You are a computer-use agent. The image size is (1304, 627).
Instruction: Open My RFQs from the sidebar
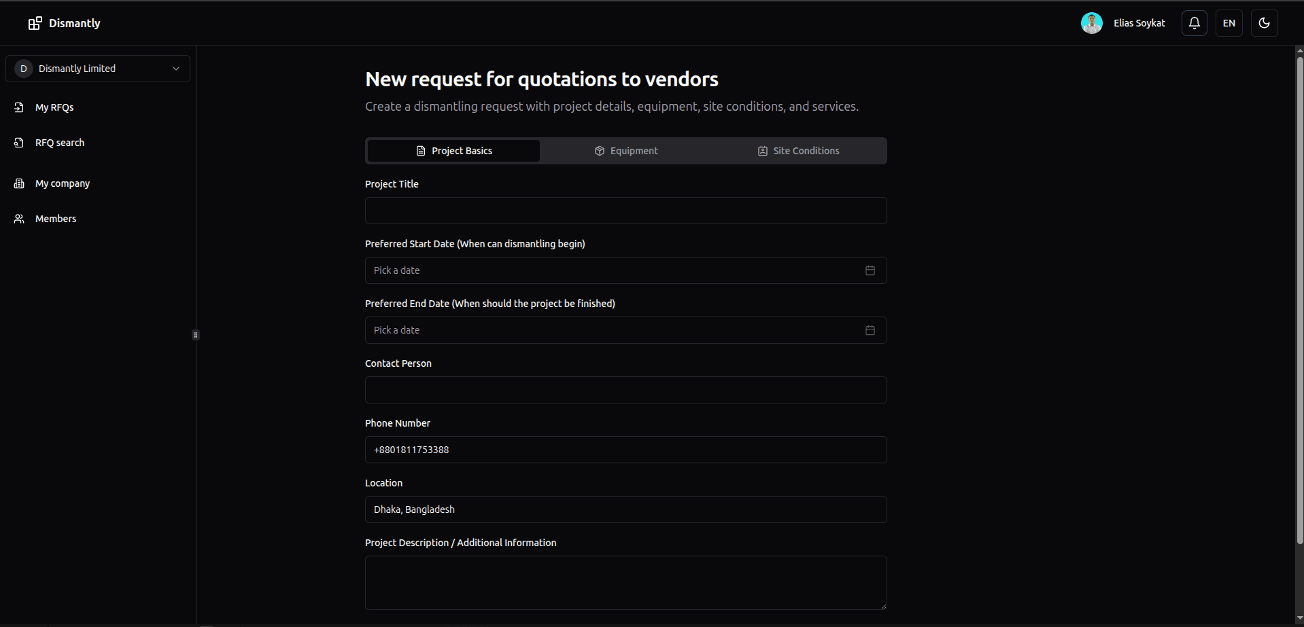pyautogui.click(x=54, y=107)
